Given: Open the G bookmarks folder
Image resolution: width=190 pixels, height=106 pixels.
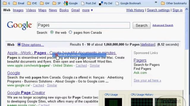Looking at the screenshot, I should point(7,3).
